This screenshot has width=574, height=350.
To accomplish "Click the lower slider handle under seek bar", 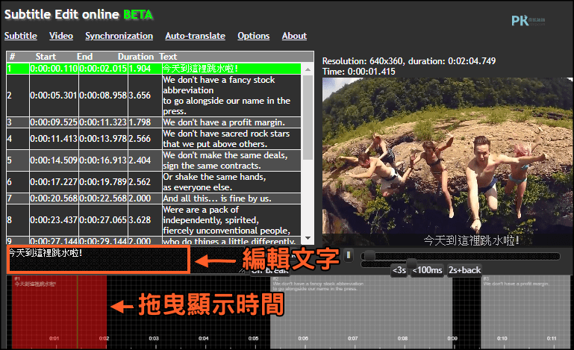I will (x=411, y=263).
